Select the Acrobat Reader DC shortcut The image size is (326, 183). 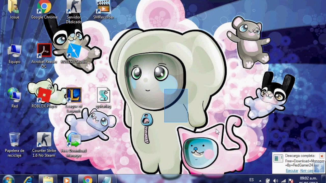point(44,56)
